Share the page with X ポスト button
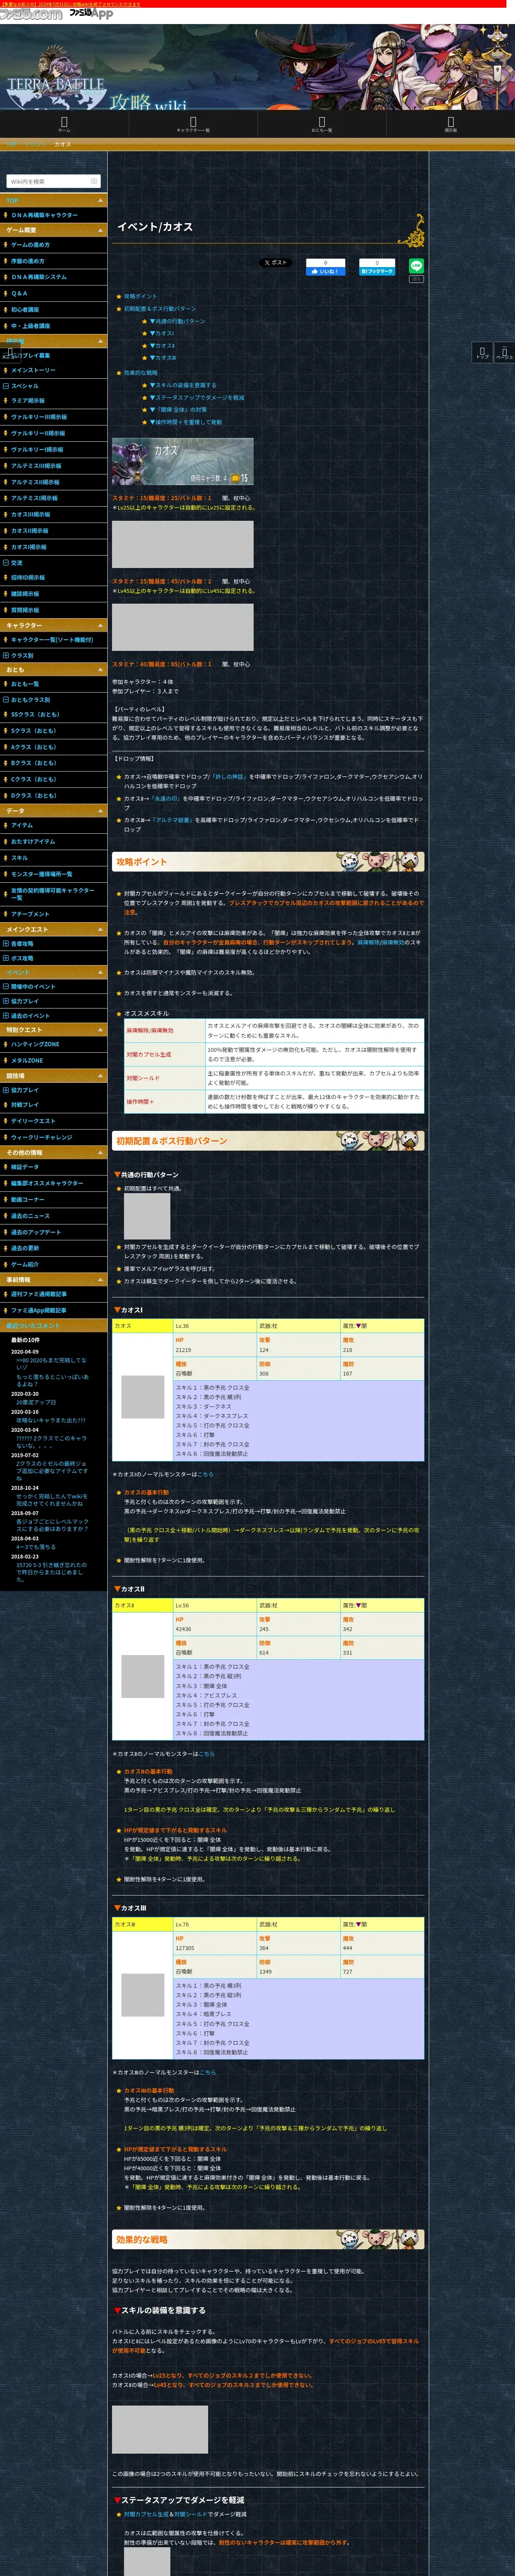Screen dimensions: 515x2576 (x=276, y=263)
